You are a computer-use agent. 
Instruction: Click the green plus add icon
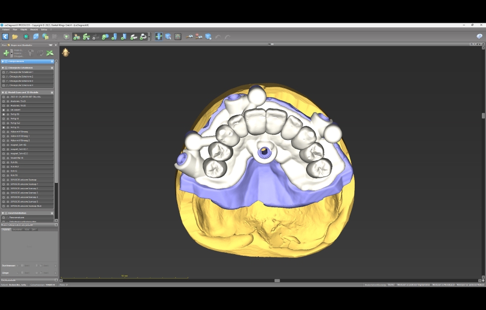6,53
